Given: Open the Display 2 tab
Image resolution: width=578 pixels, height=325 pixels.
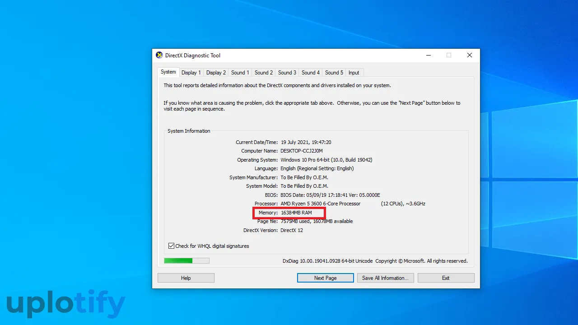Looking at the screenshot, I should tap(216, 73).
